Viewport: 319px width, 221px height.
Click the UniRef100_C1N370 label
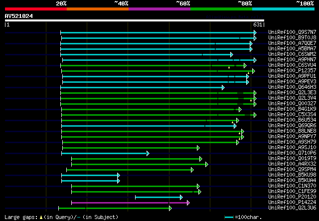pyautogui.click(x=292, y=186)
